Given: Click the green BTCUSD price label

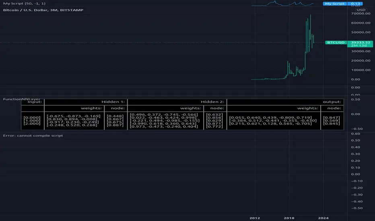Looking at the screenshot, I should click(335, 42).
